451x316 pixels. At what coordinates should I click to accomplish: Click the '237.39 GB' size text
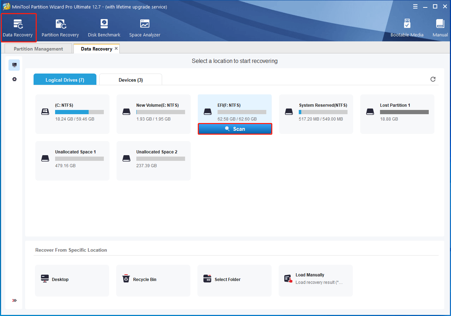147,166
